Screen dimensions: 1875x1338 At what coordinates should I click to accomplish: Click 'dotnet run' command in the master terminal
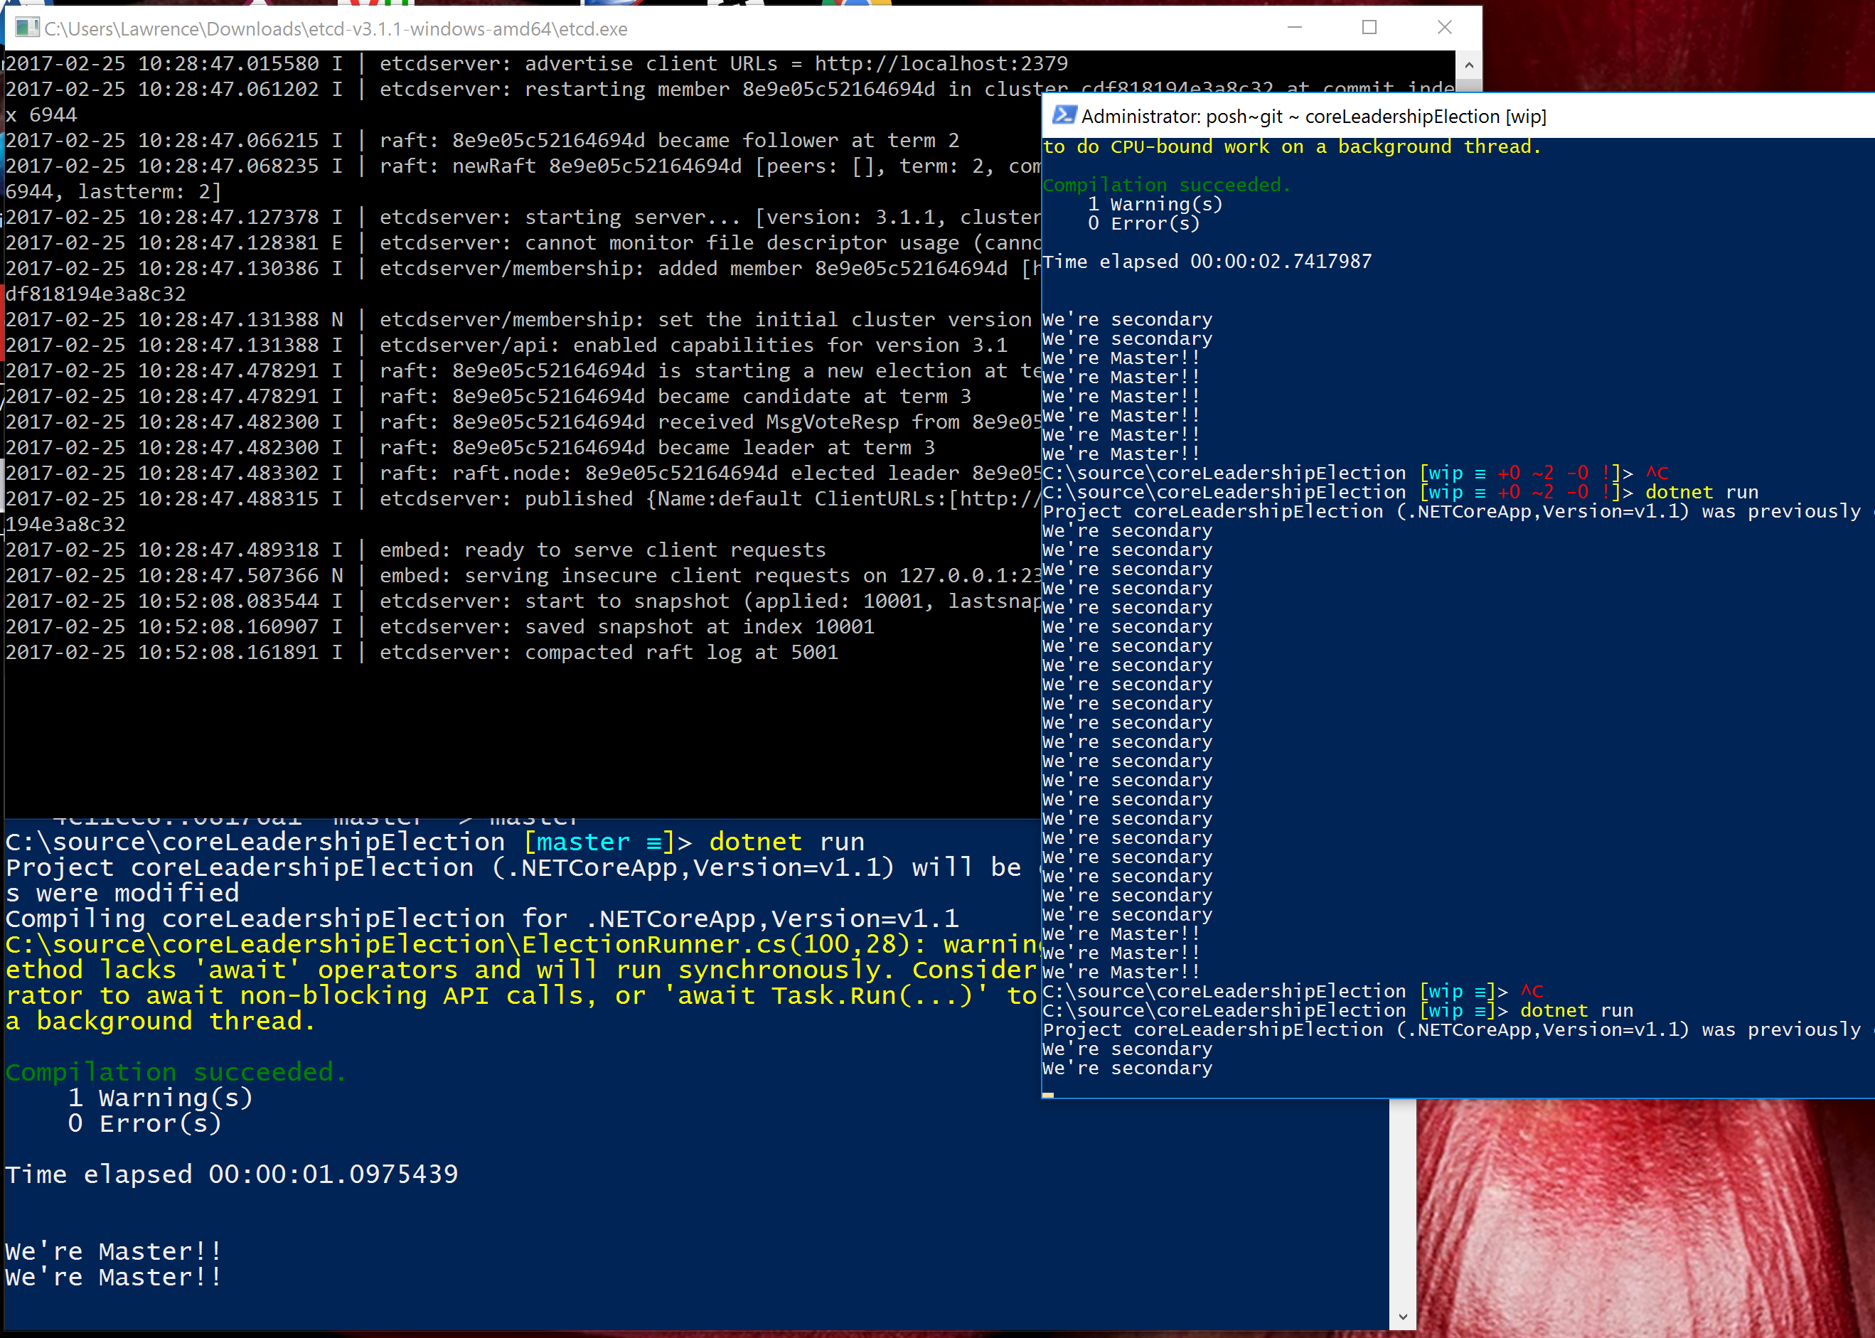786,842
